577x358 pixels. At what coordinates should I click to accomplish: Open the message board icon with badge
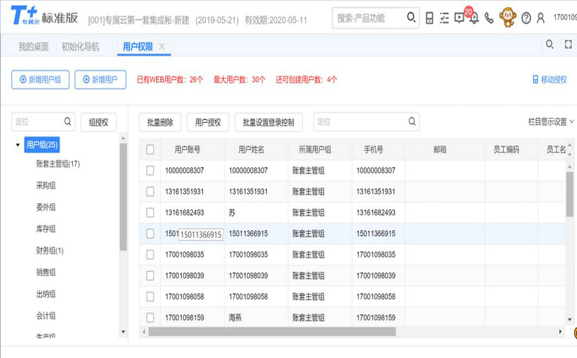click(459, 17)
